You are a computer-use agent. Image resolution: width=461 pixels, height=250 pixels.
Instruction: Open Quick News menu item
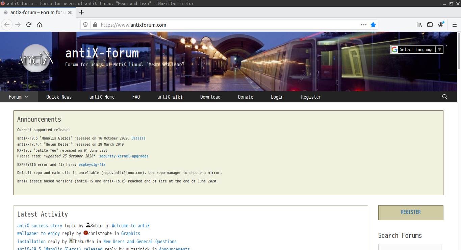click(x=59, y=97)
